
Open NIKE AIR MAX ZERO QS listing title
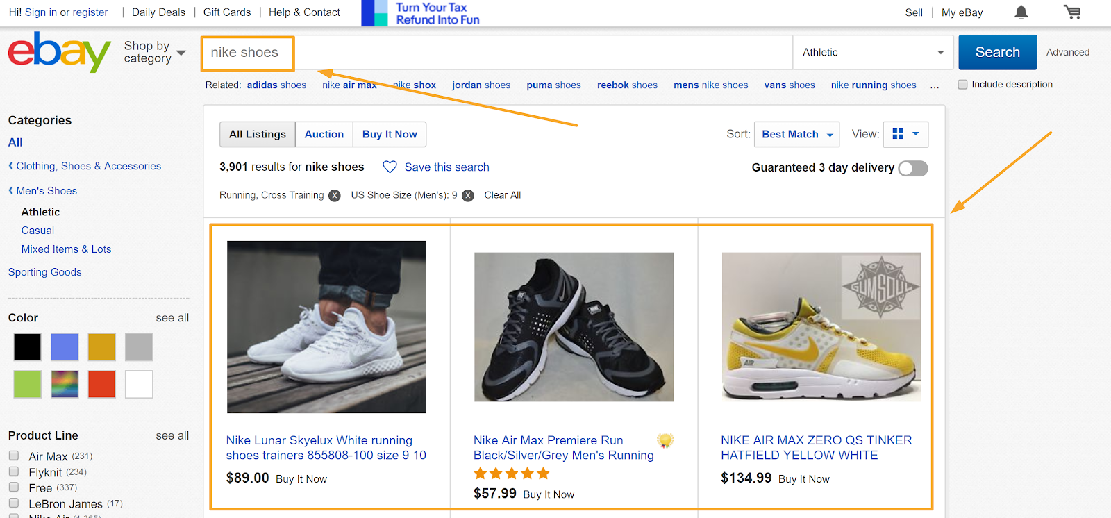pos(817,448)
